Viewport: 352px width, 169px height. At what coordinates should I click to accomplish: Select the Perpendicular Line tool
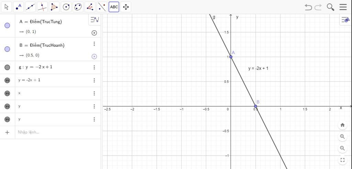[42, 7]
